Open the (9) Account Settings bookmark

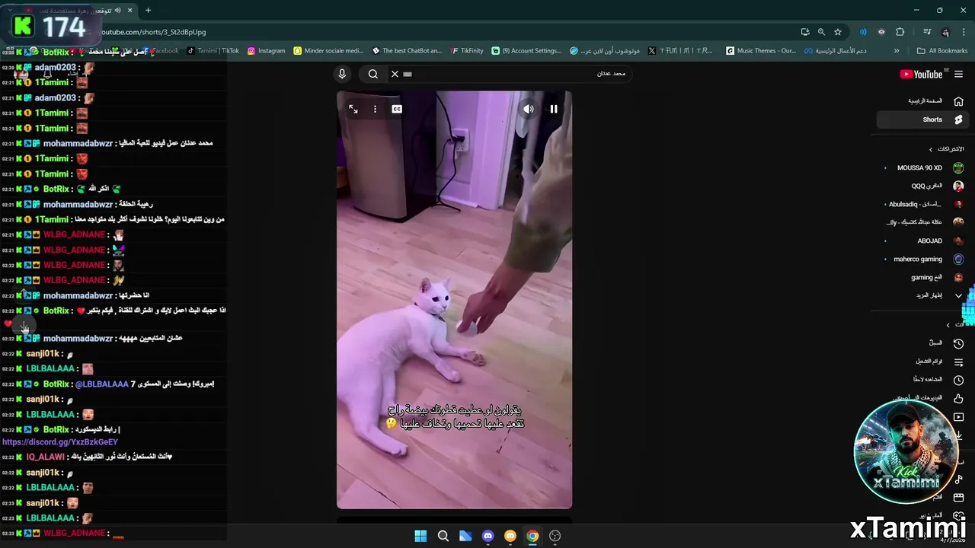[526, 51]
